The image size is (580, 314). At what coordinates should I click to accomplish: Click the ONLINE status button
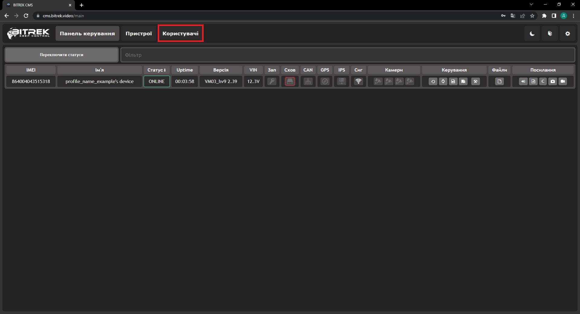[x=156, y=82]
